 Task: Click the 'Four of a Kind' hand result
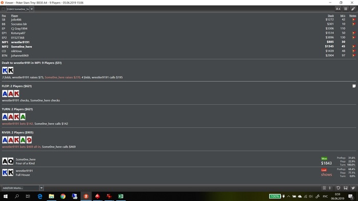[x=25, y=163]
